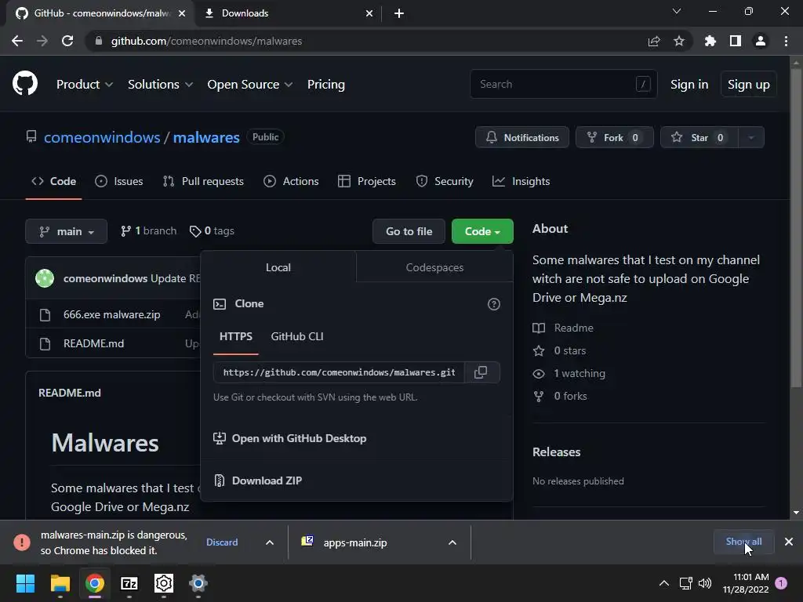Toggle the Chrome side panel icon
Screen dimensions: 803x602
pyautogui.click(x=735, y=41)
